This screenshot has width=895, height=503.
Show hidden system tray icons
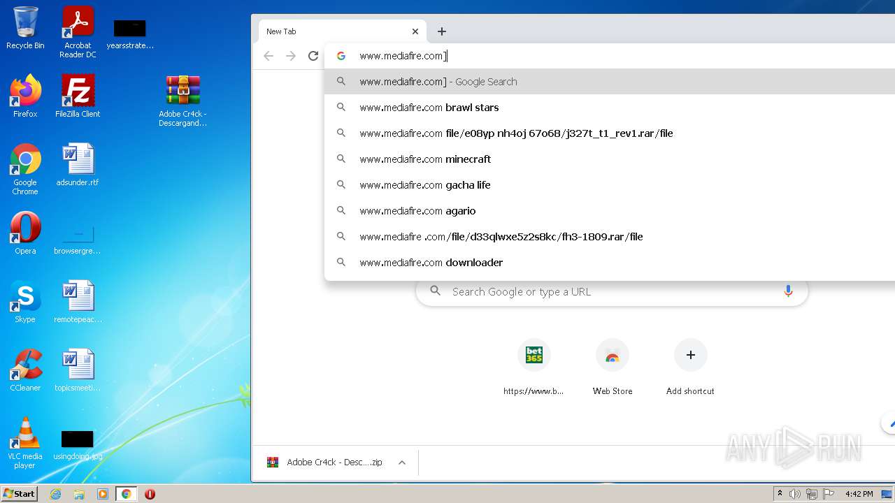tap(780, 494)
